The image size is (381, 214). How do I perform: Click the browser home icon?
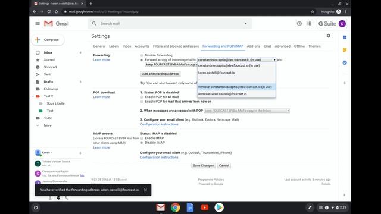point(57,12)
